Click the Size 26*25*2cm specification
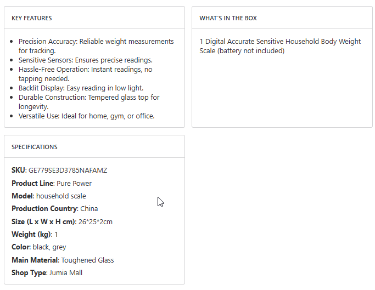 coord(62,221)
